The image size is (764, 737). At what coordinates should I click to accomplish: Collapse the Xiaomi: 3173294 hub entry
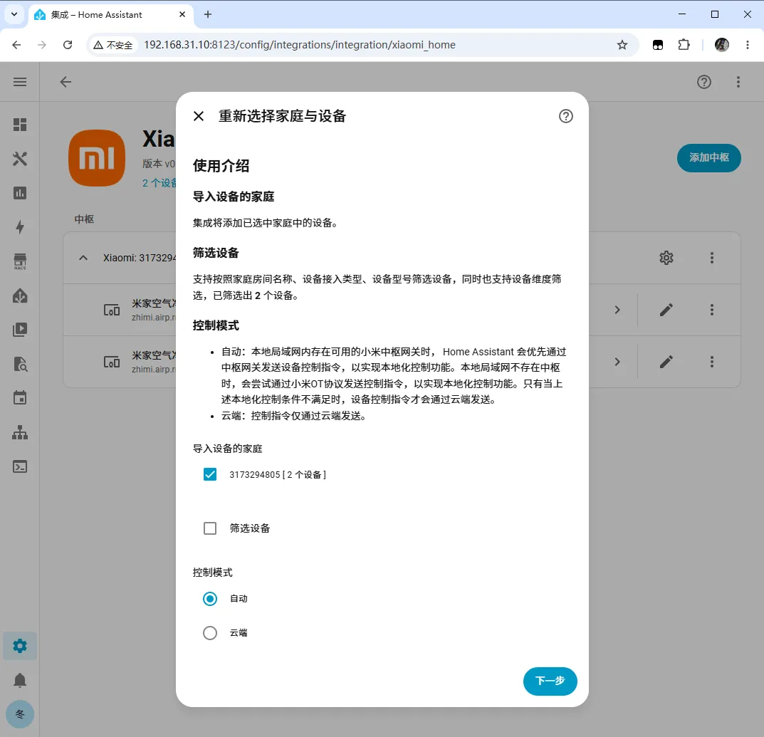pos(83,257)
